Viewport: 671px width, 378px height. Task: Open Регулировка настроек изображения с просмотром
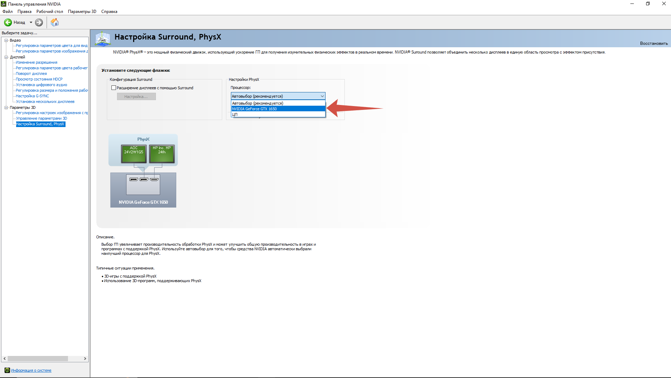click(x=52, y=113)
